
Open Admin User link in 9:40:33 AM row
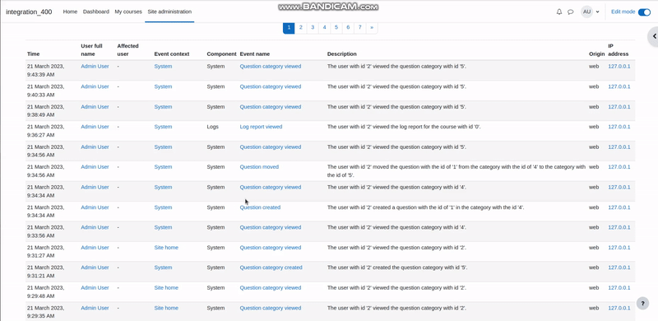click(95, 86)
